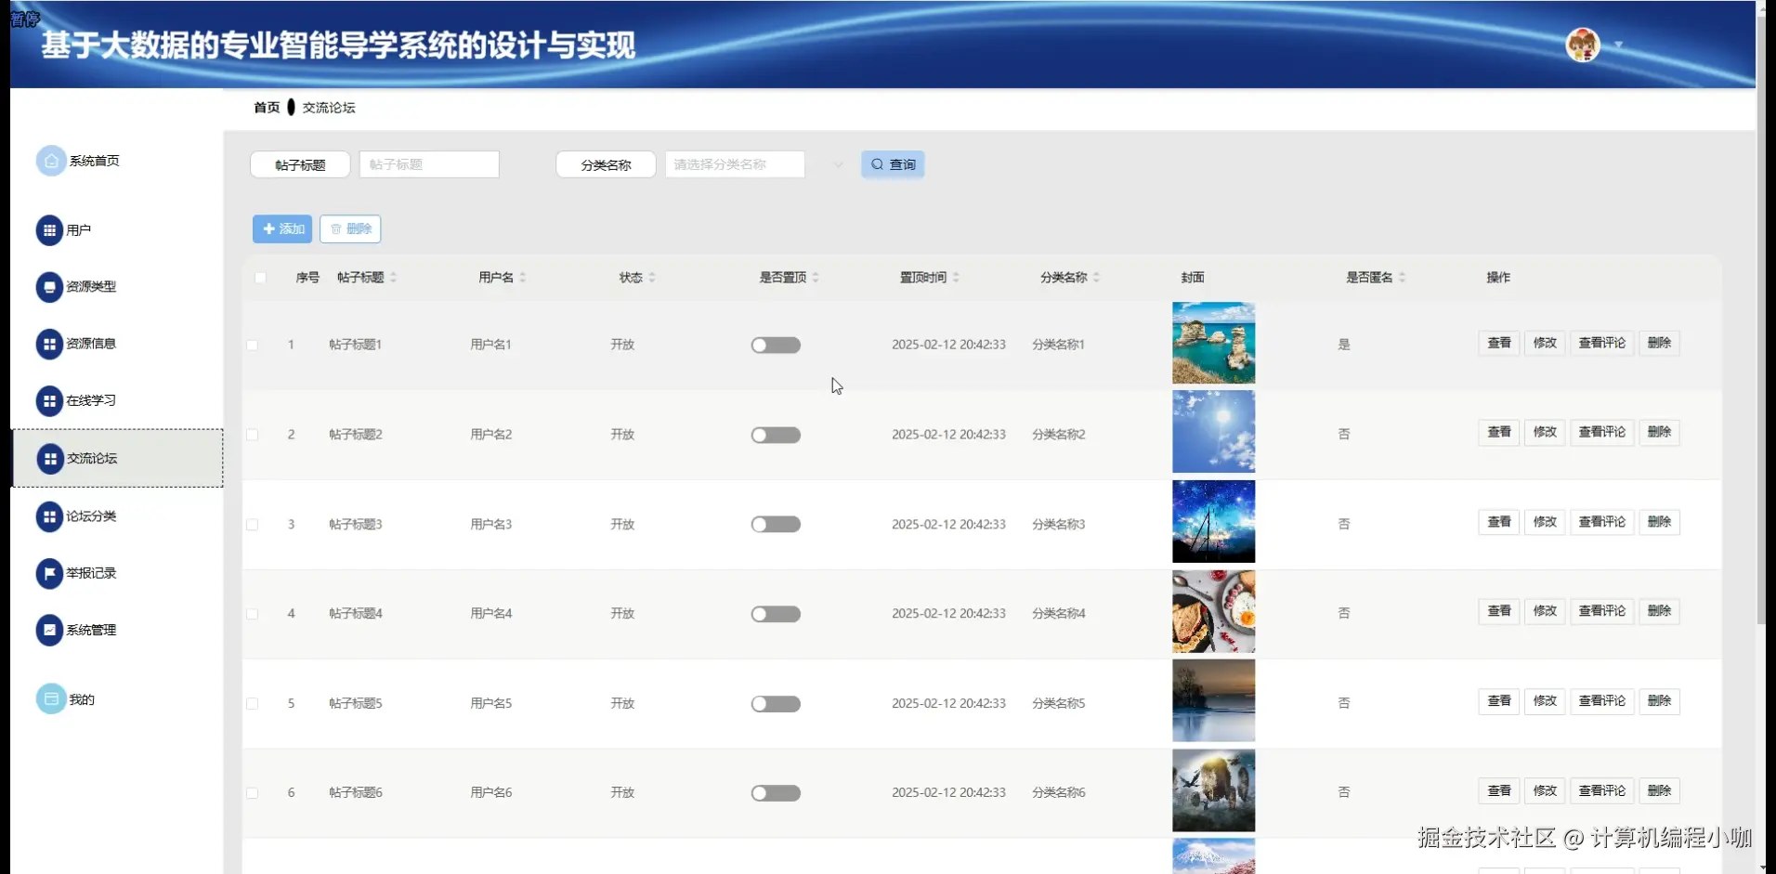This screenshot has width=1776, height=874.
Task: Click 查看评论 for row 帖子标题6
Action: pyautogui.click(x=1602, y=790)
